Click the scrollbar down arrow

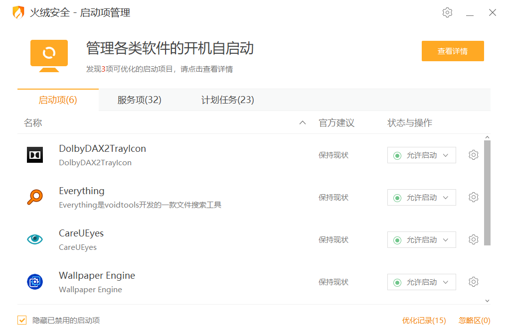(x=487, y=301)
